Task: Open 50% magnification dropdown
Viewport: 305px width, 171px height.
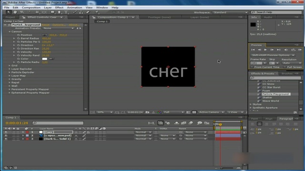Action: pyautogui.click(x=104, y=112)
